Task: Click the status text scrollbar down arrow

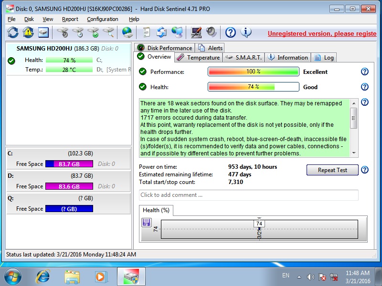Action: pyautogui.click(x=354, y=153)
